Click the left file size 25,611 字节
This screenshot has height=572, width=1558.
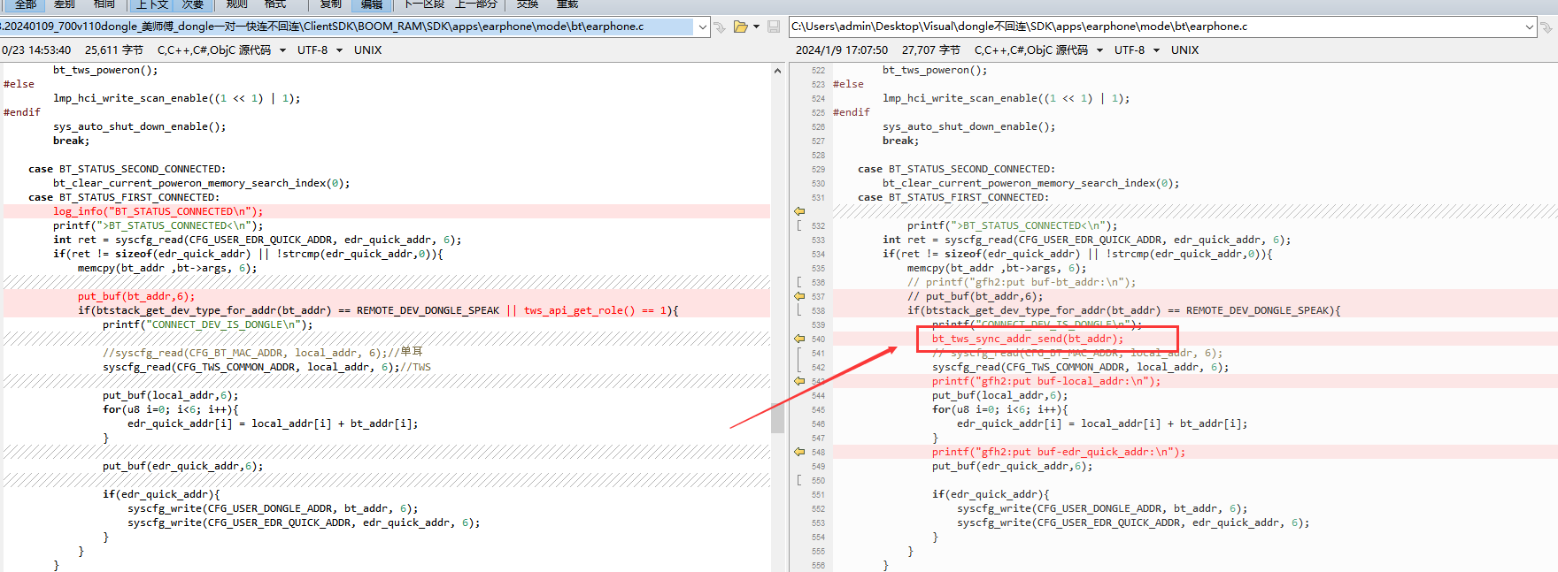coord(114,50)
